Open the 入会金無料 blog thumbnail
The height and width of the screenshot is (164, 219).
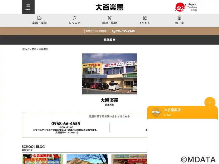point(42,159)
